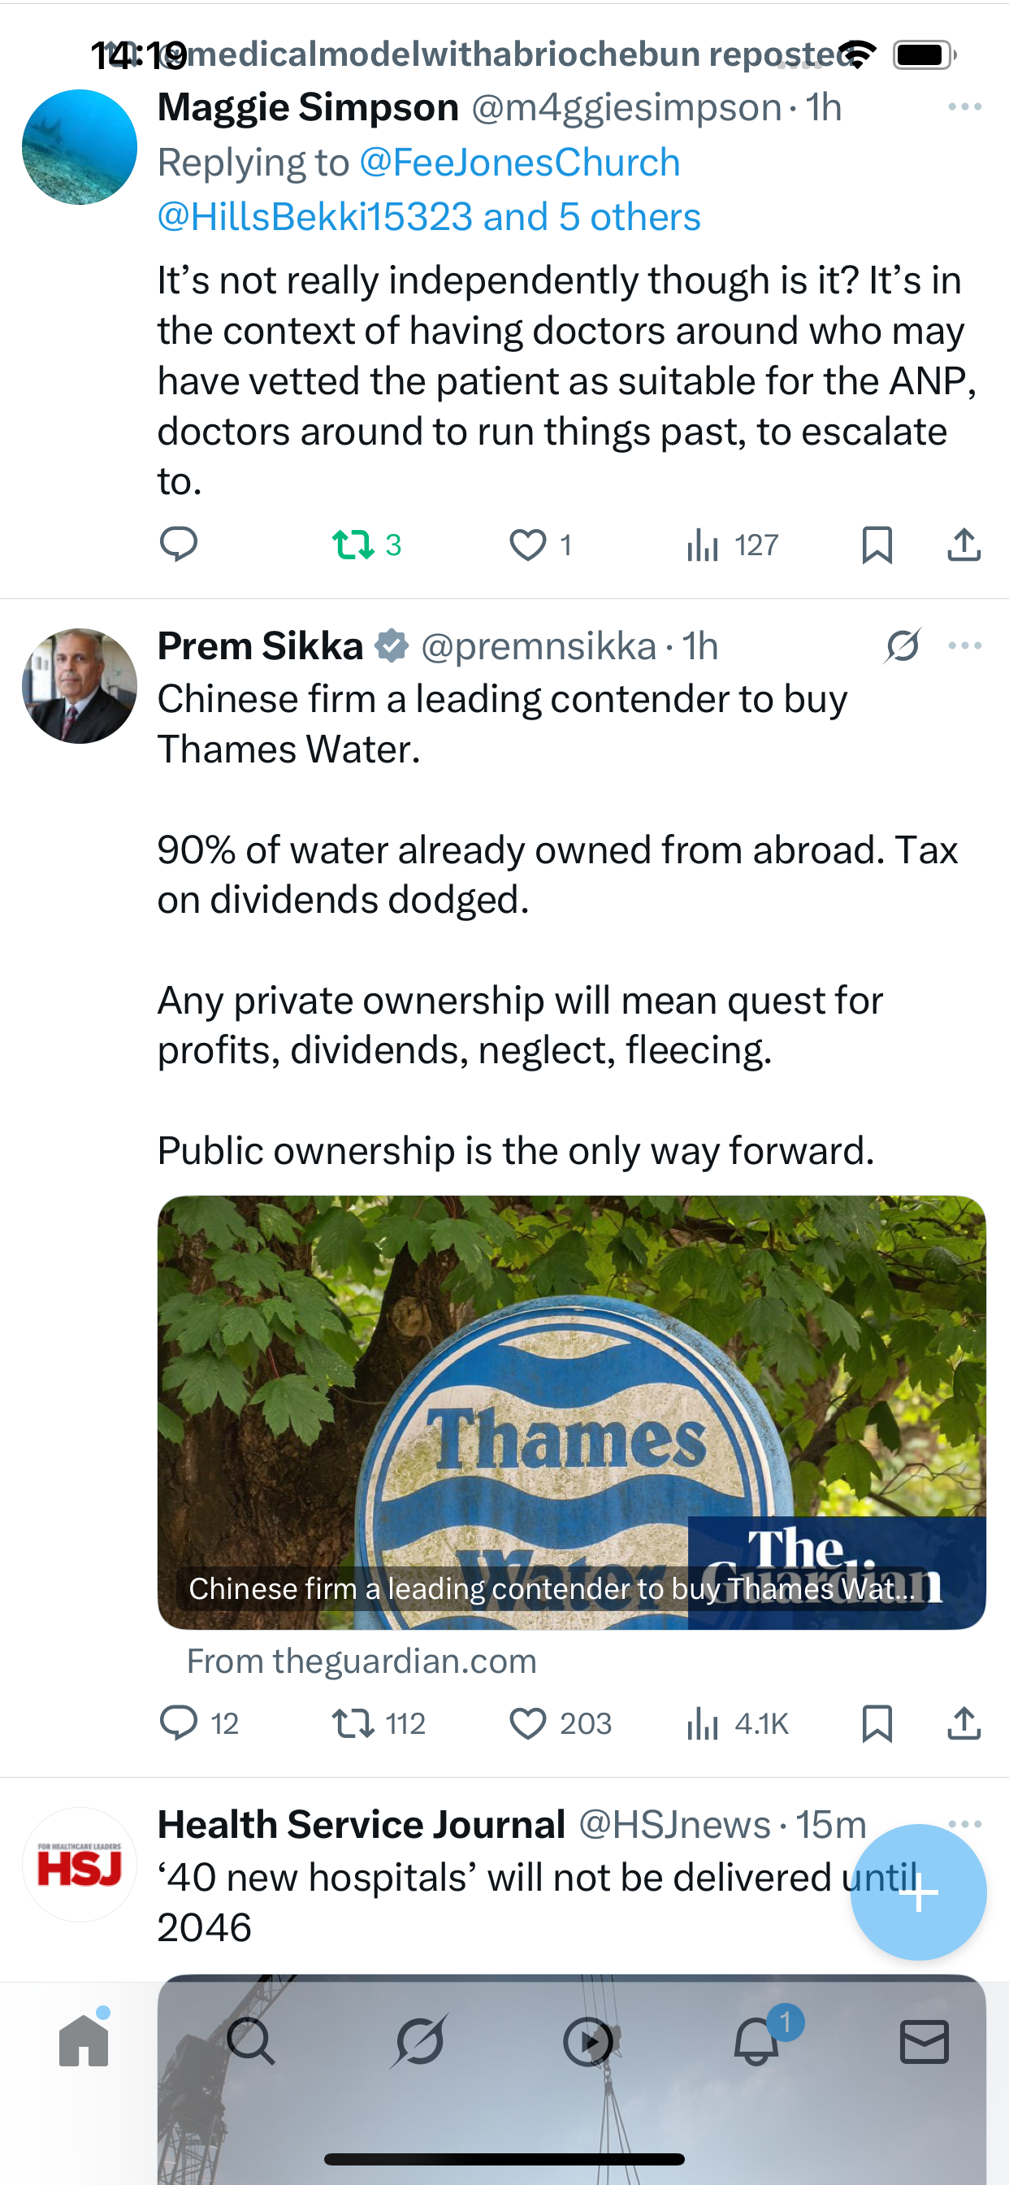Open Prem Sikka's profile picture
This screenshot has width=1009, height=2185.
click(80, 686)
